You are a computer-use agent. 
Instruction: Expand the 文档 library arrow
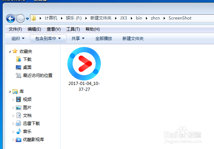click(13, 116)
